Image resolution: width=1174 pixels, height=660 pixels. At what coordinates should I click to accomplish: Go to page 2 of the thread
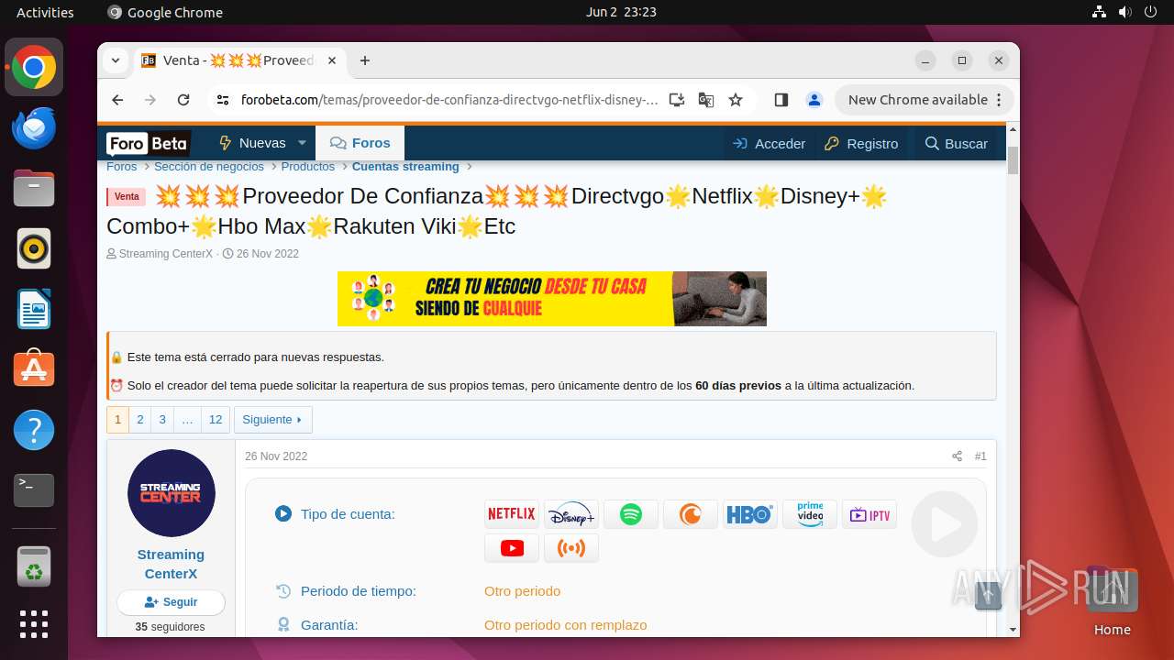(140, 420)
